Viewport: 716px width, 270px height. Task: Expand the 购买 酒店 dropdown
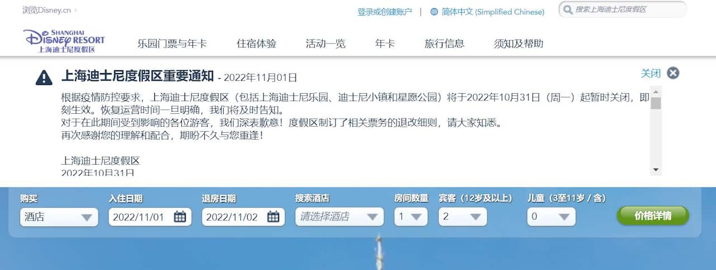coord(59,217)
